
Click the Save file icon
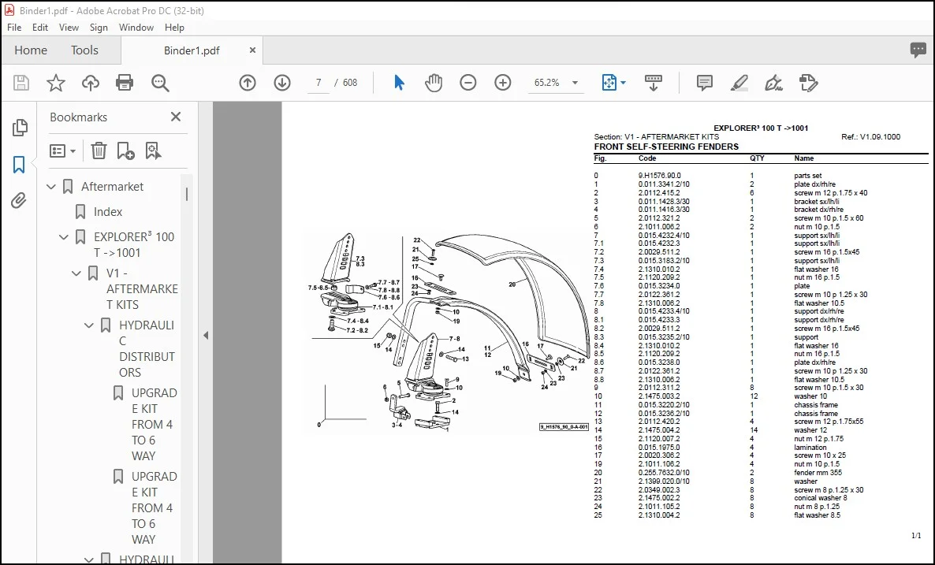(21, 83)
